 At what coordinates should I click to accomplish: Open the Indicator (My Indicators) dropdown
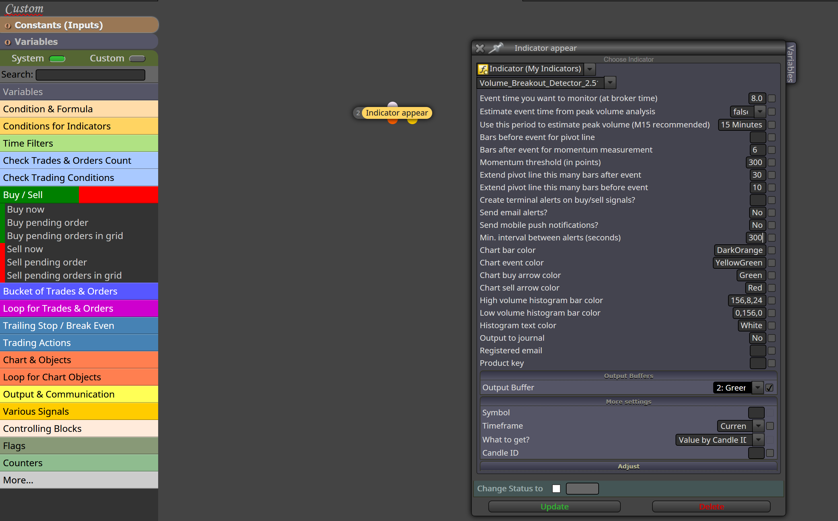(590, 69)
